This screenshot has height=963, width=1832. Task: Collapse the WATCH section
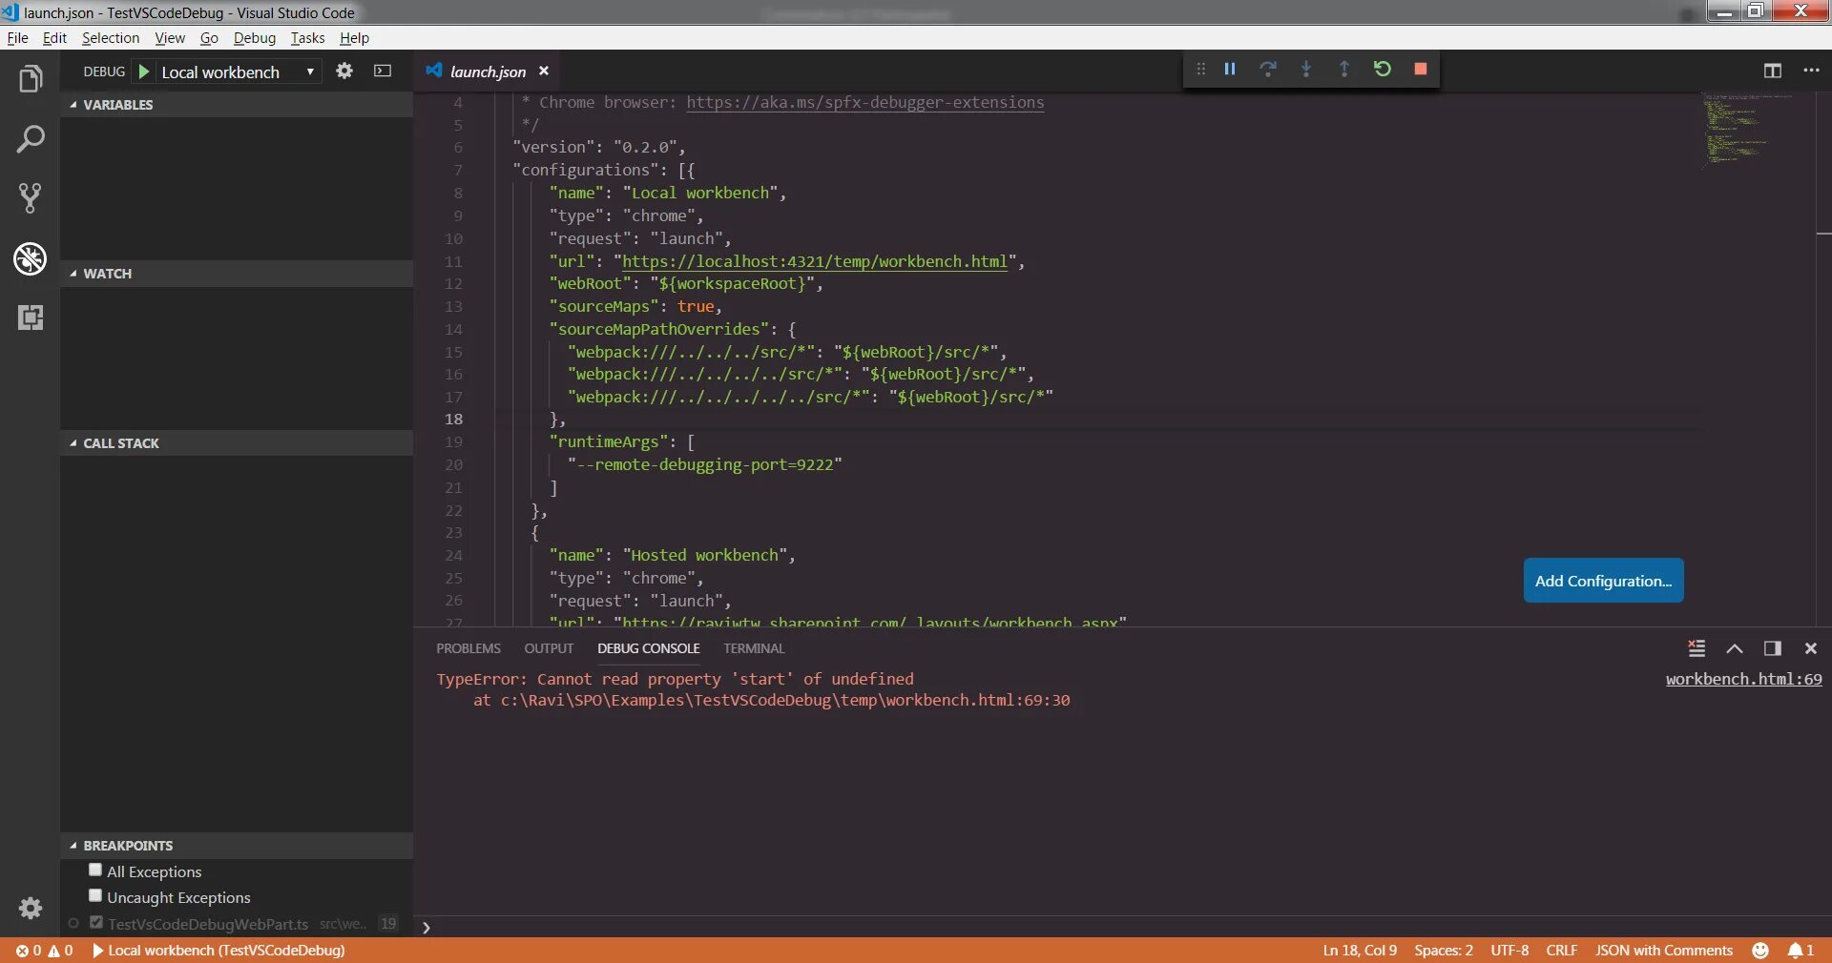click(x=237, y=274)
